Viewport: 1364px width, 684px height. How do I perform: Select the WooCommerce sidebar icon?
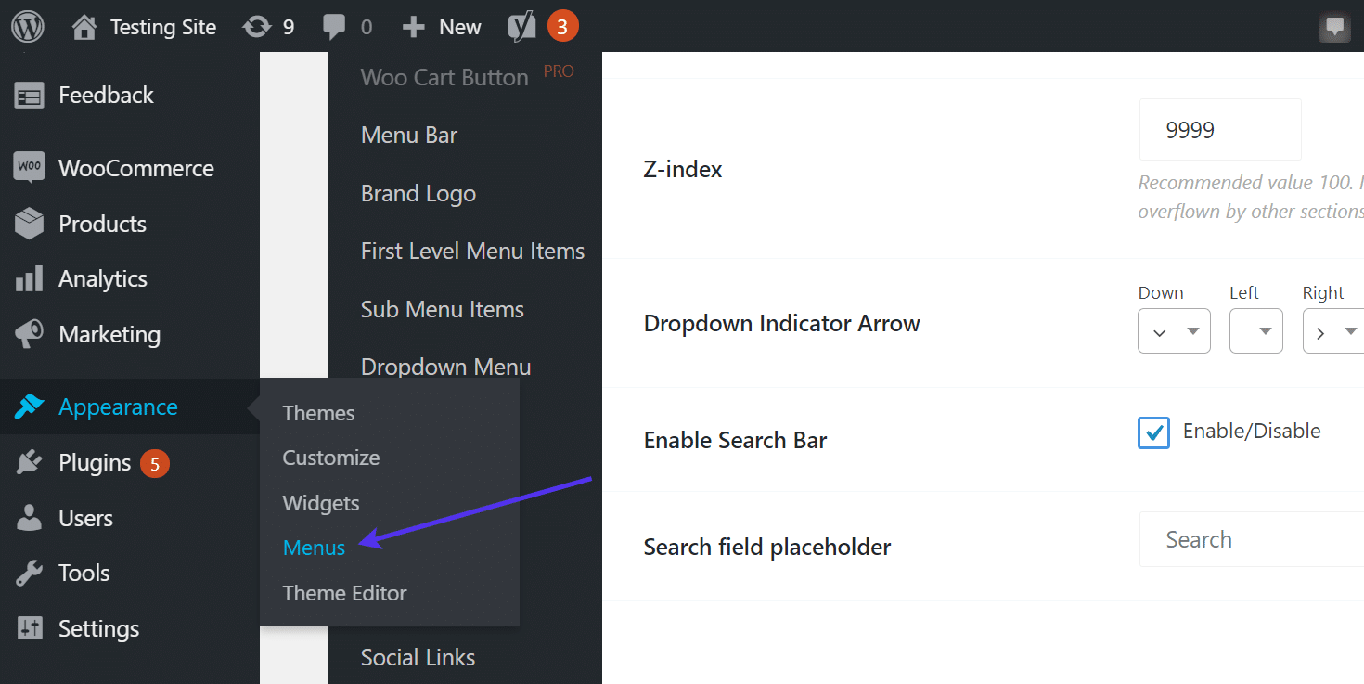(26, 168)
